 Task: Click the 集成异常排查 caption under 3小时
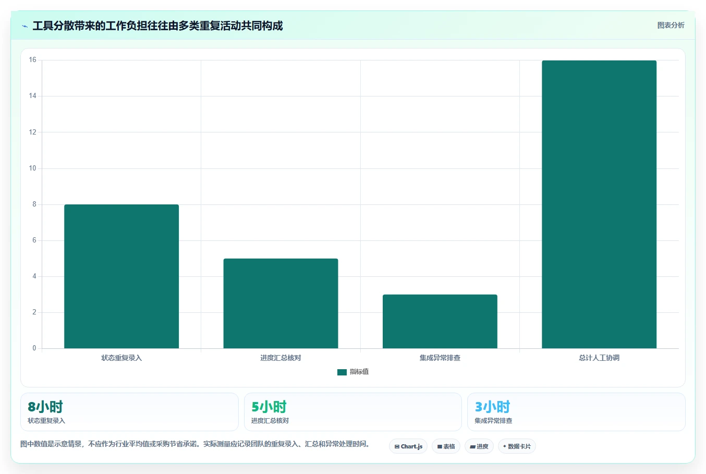pos(493,421)
